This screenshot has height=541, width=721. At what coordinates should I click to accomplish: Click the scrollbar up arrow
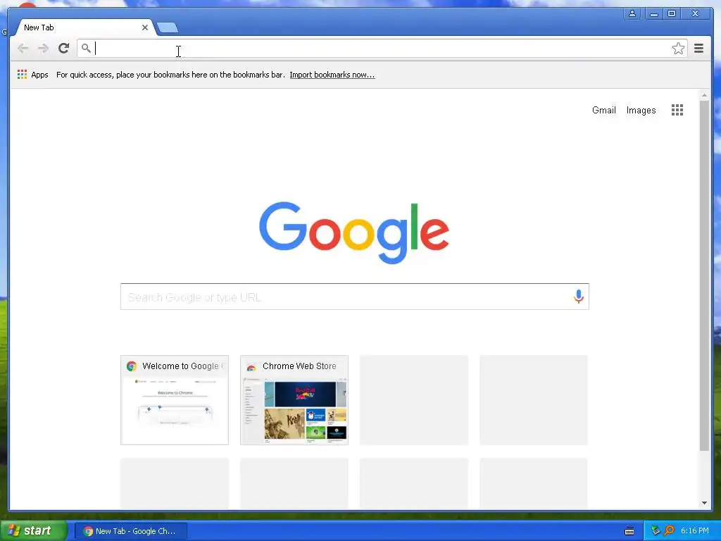pyautogui.click(x=704, y=95)
